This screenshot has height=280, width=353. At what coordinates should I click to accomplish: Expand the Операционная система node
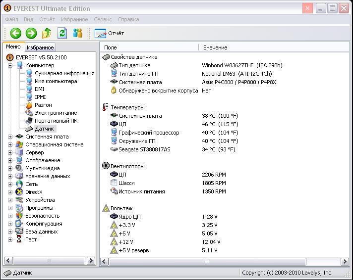(10, 145)
